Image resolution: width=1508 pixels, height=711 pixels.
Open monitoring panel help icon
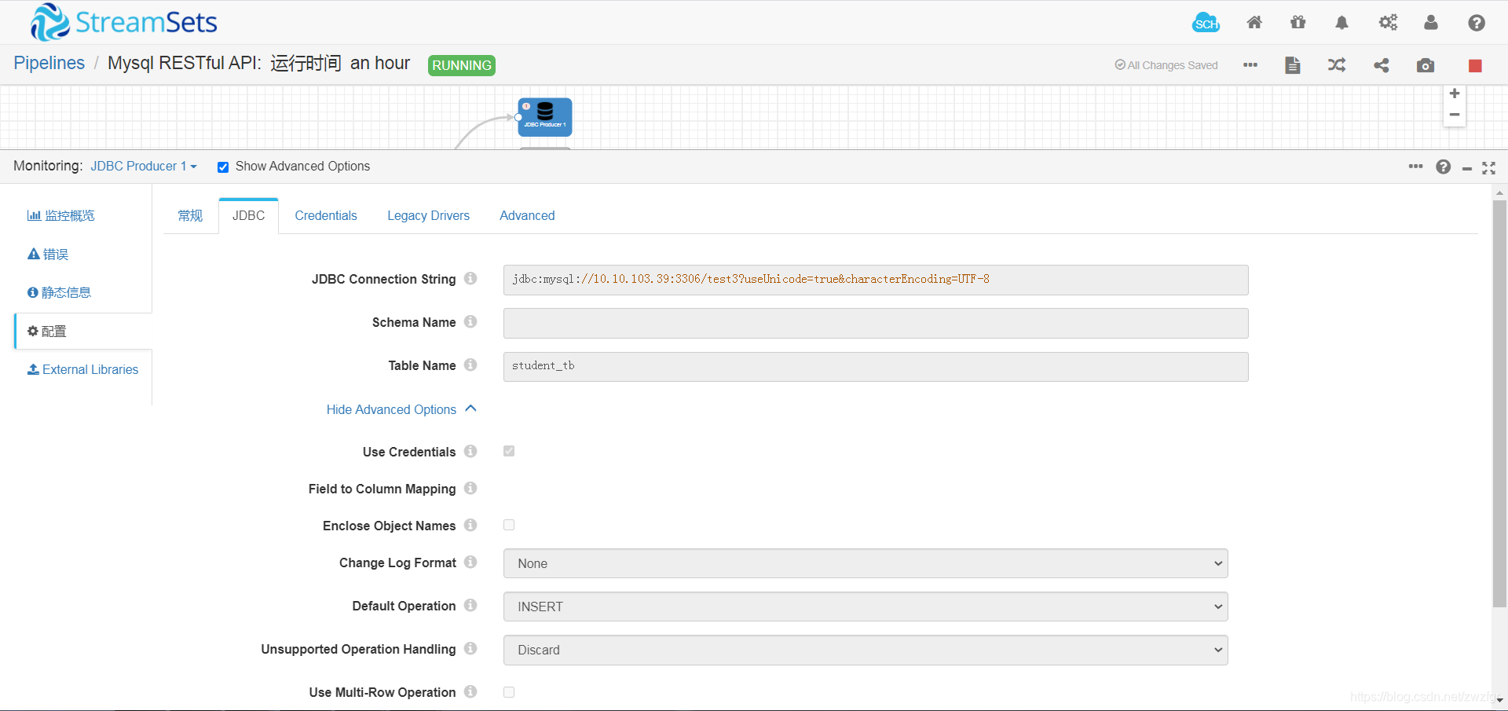pyautogui.click(x=1444, y=167)
